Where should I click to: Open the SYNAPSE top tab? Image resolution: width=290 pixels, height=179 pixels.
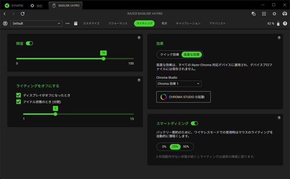click(x=14, y=5)
